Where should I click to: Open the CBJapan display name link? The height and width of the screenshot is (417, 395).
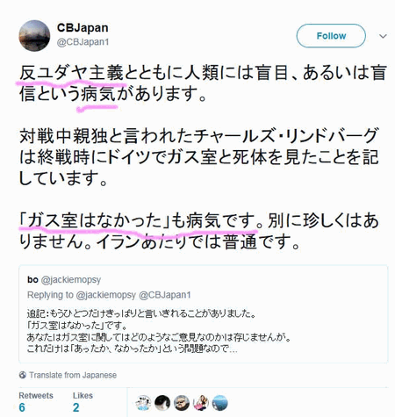[x=83, y=28]
